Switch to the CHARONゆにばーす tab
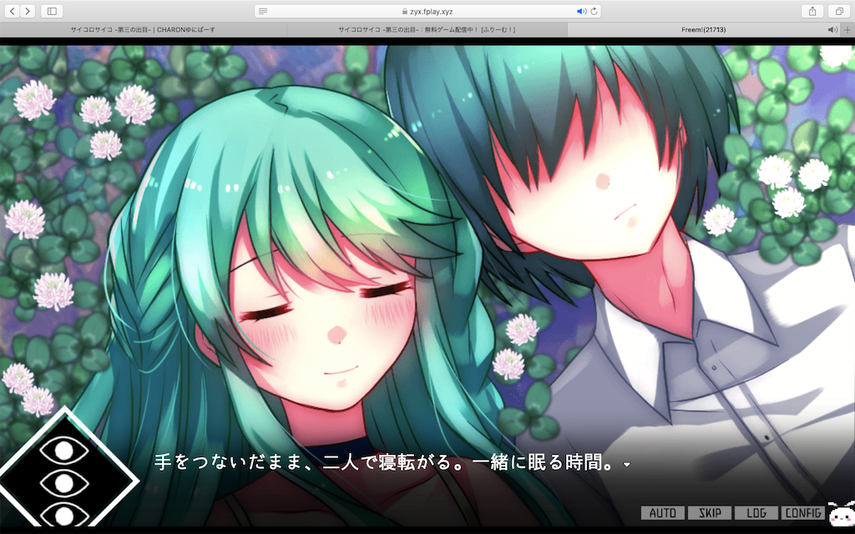The height and width of the screenshot is (534, 855). point(143,29)
